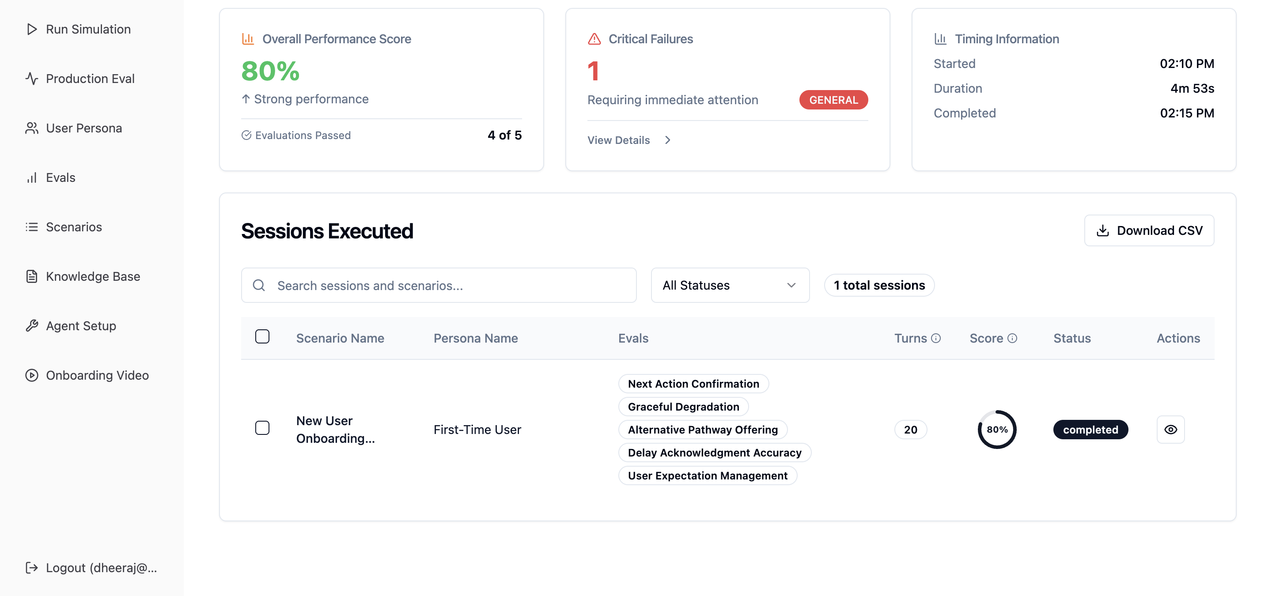Open the Evals section in sidebar
The height and width of the screenshot is (596, 1272).
[x=60, y=177]
